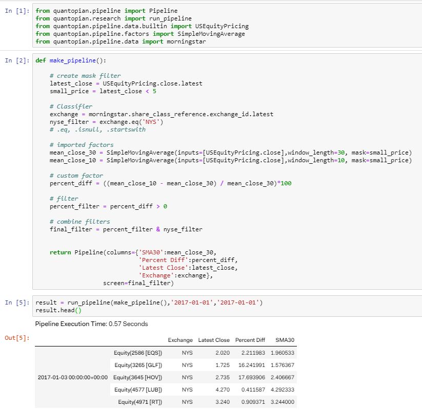Click the 'In [1]:' prompt label
422x412 pixels.
click(x=17, y=11)
